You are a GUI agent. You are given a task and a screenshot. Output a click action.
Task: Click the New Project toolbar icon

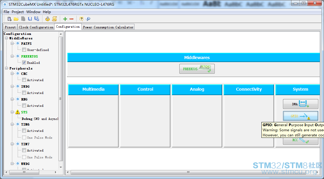tap(10, 19)
